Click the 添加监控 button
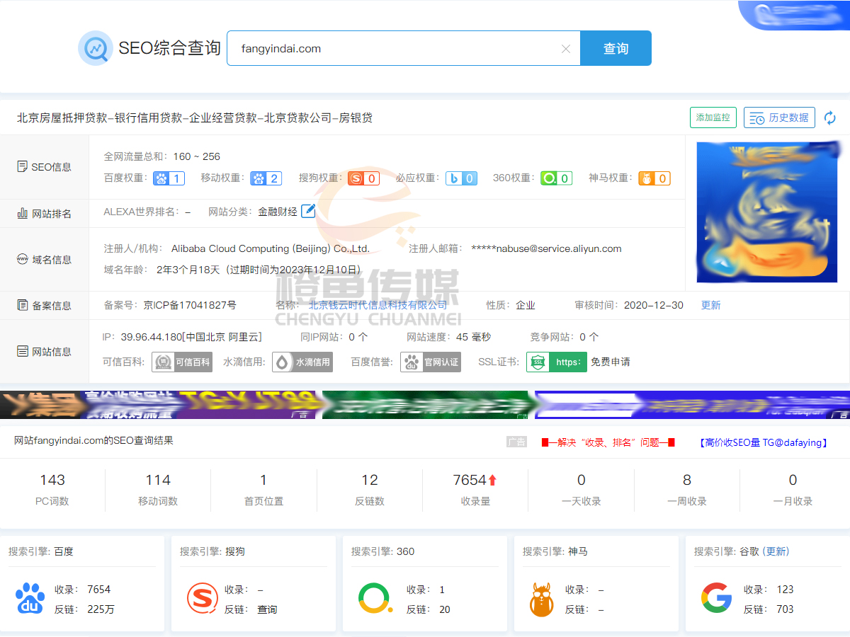Viewport: 850px width, 637px height. (x=713, y=117)
